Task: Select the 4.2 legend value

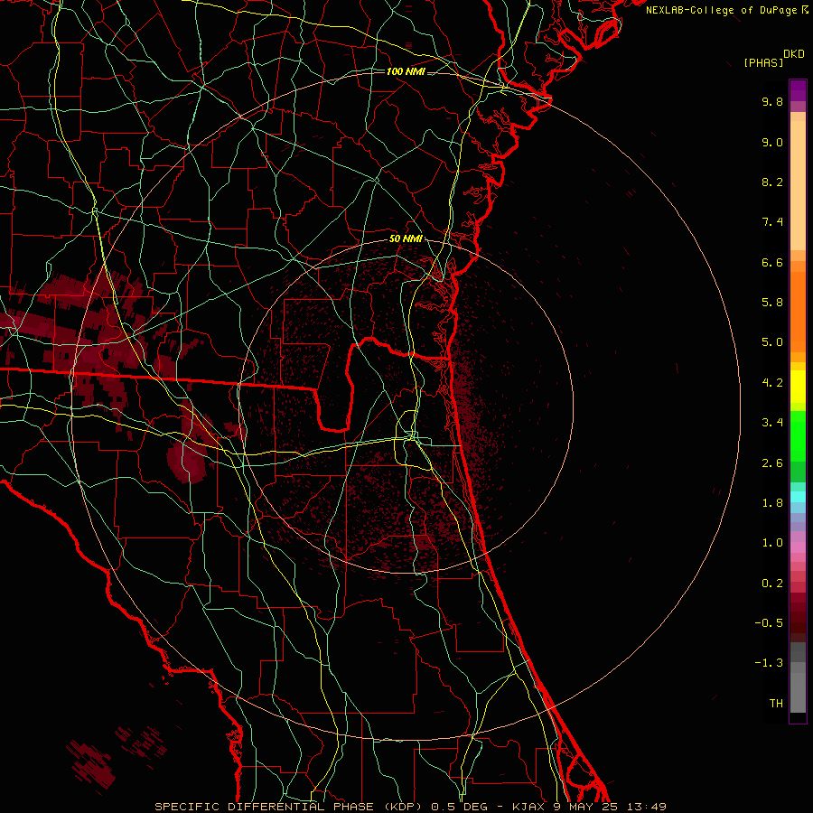Action: (772, 383)
